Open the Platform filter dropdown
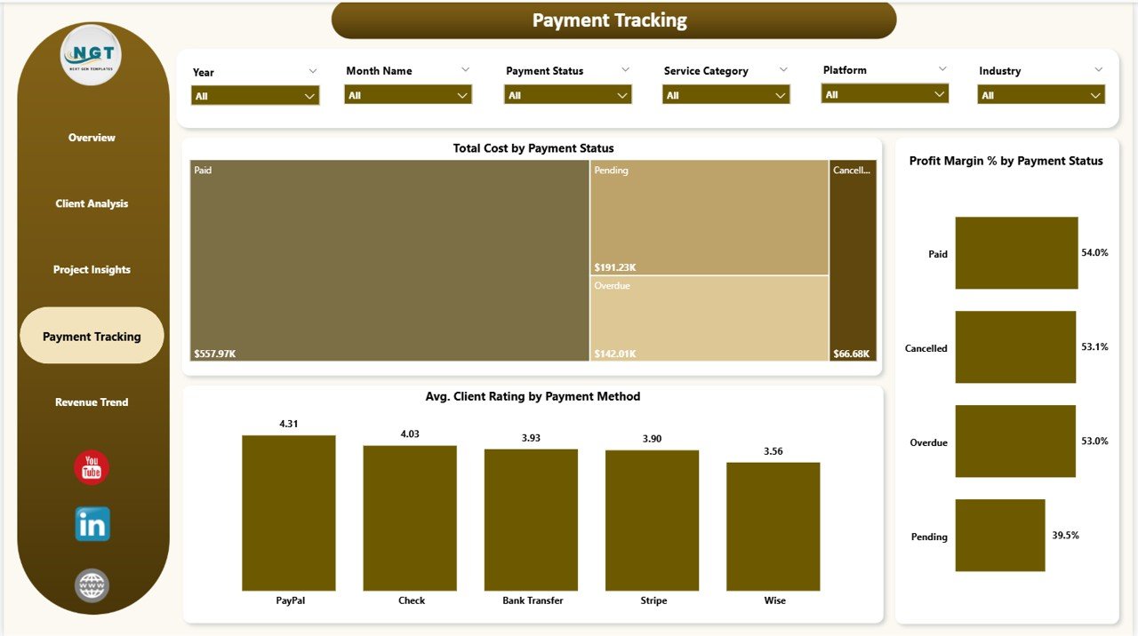This screenshot has width=1138, height=636. click(x=884, y=92)
